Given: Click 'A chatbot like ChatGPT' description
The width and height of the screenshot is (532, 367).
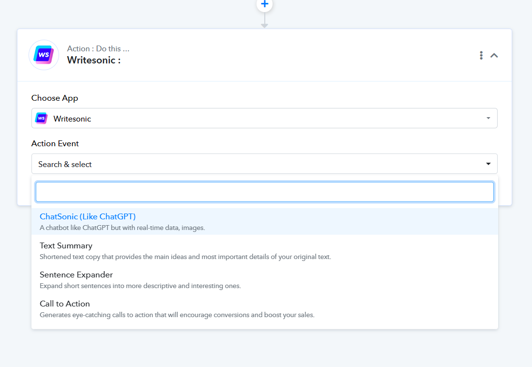Looking at the screenshot, I should 122,228.
